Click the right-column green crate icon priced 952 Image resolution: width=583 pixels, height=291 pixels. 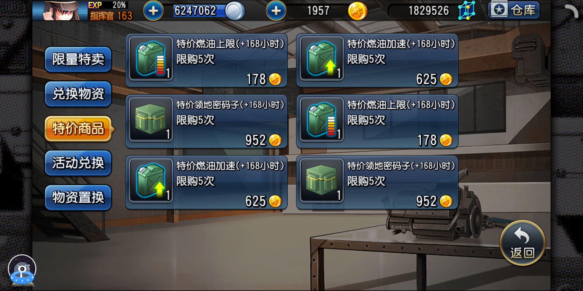point(321,181)
